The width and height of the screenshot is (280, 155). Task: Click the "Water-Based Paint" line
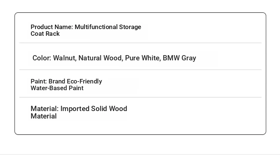(57, 88)
